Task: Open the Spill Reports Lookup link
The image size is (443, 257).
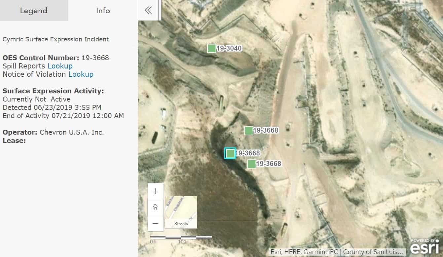Action: (x=60, y=66)
